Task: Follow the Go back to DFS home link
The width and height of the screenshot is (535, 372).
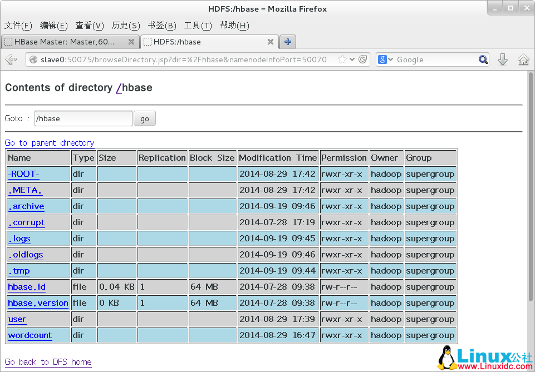Action: click(48, 362)
